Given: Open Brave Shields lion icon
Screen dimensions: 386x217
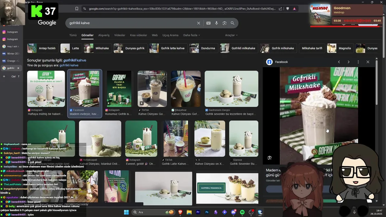Looking at the screenshot, I should point(287,9).
